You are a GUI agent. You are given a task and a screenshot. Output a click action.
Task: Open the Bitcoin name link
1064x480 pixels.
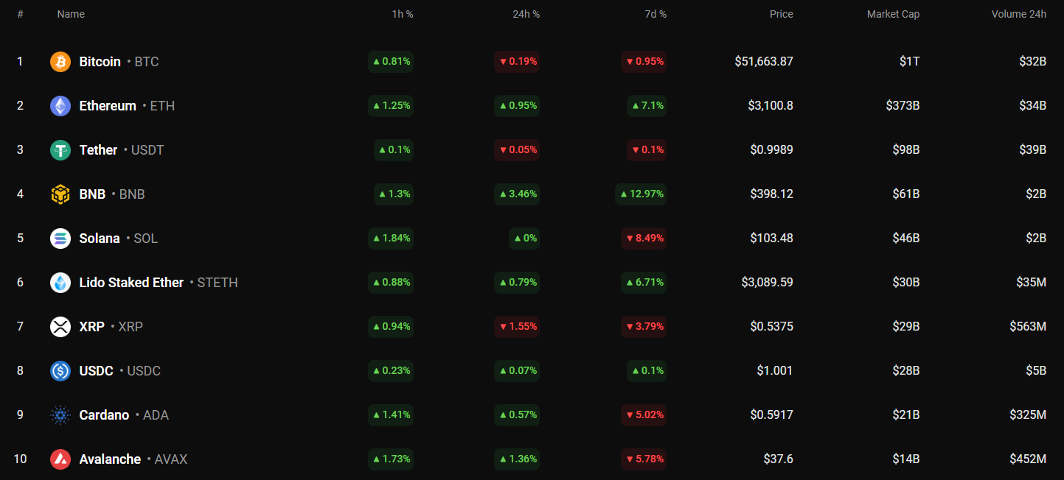pos(100,62)
